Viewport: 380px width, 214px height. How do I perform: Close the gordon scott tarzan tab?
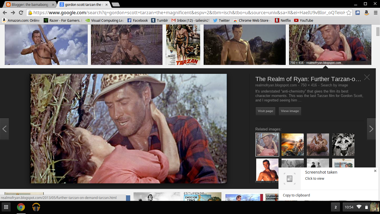pyautogui.click(x=107, y=5)
